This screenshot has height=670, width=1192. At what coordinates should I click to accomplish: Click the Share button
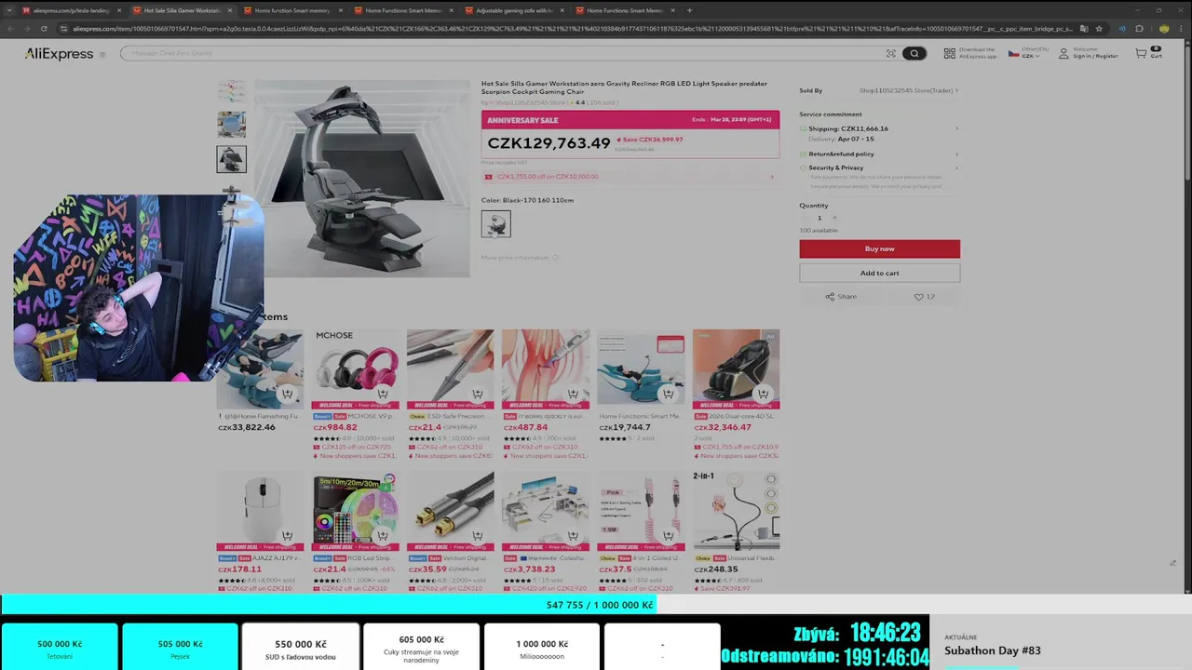point(841,297)
